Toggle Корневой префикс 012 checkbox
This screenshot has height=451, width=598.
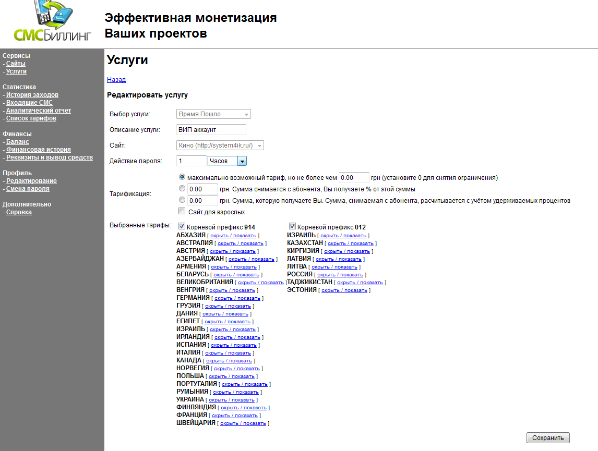[x=292, y=226]
